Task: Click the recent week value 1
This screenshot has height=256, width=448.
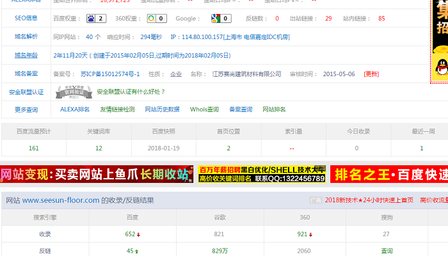Action: (x=422, y=148)
